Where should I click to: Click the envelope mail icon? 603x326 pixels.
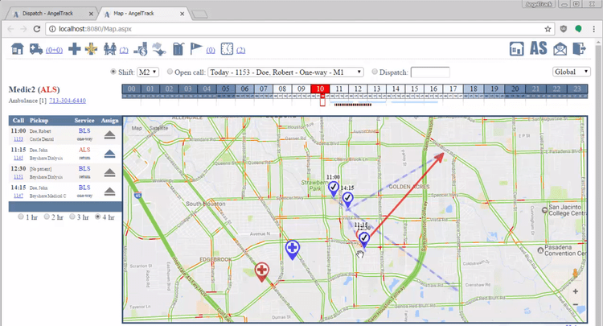pos(559,49)
